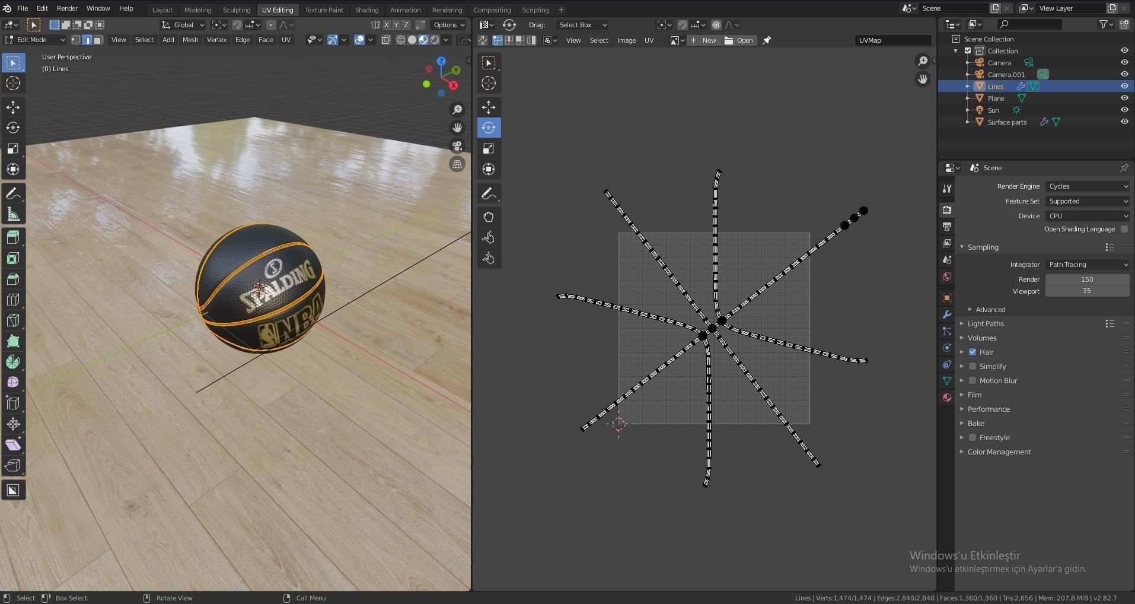Image resolution: width=1135 pixels, height=604 pixels.
Task: Hide the Sun object in outliner
Action: click(x=1124, y=110)
